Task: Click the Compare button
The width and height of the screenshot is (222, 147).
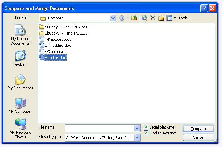Action: click(198, 129)
